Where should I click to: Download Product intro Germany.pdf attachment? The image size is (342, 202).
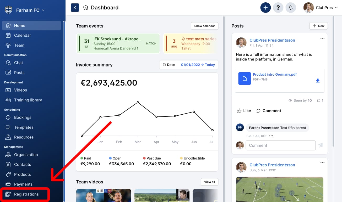coord(318,81)
